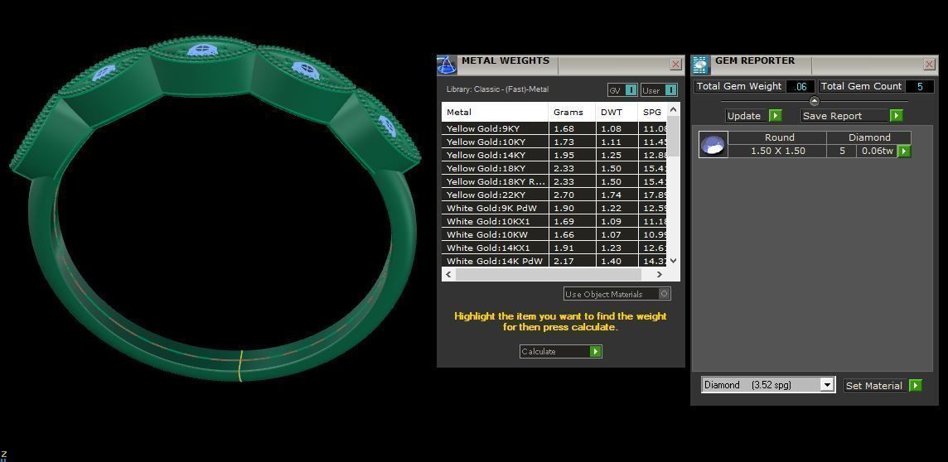This screenshot has height=462, width=948.
Task: Click the Total Gem Weight value field
Action: pyautogui.click(x=800, y=86)
